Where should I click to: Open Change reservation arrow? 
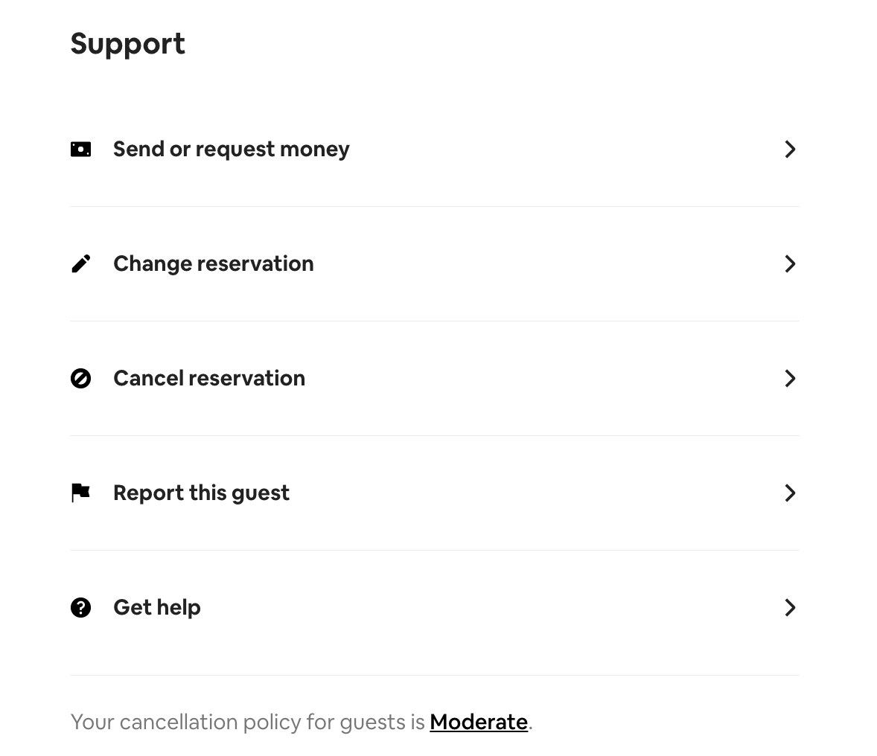pyautogui.click(x=790, y=264)
